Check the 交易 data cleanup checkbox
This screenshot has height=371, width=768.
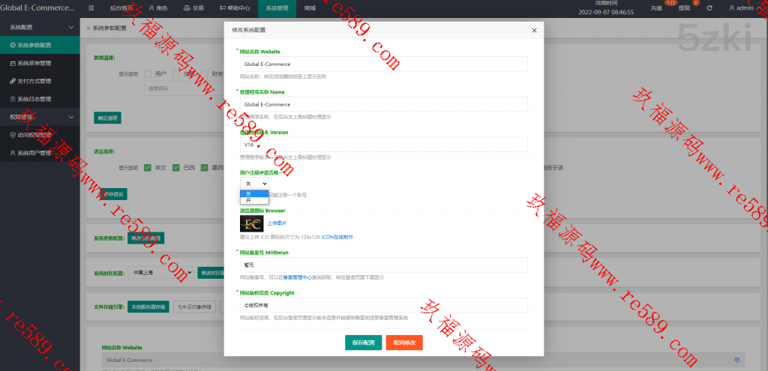175,74
